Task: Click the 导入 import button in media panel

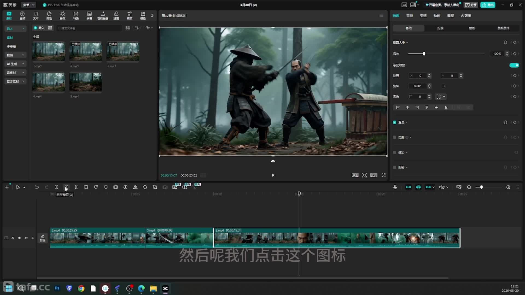Action: pos(39,28)
